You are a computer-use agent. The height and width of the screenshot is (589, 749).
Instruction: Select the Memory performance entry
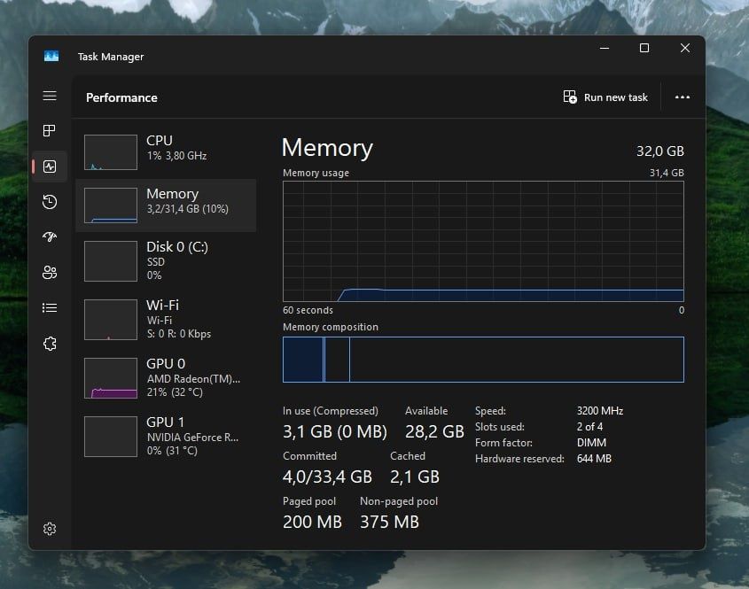[x=167, y=205]
